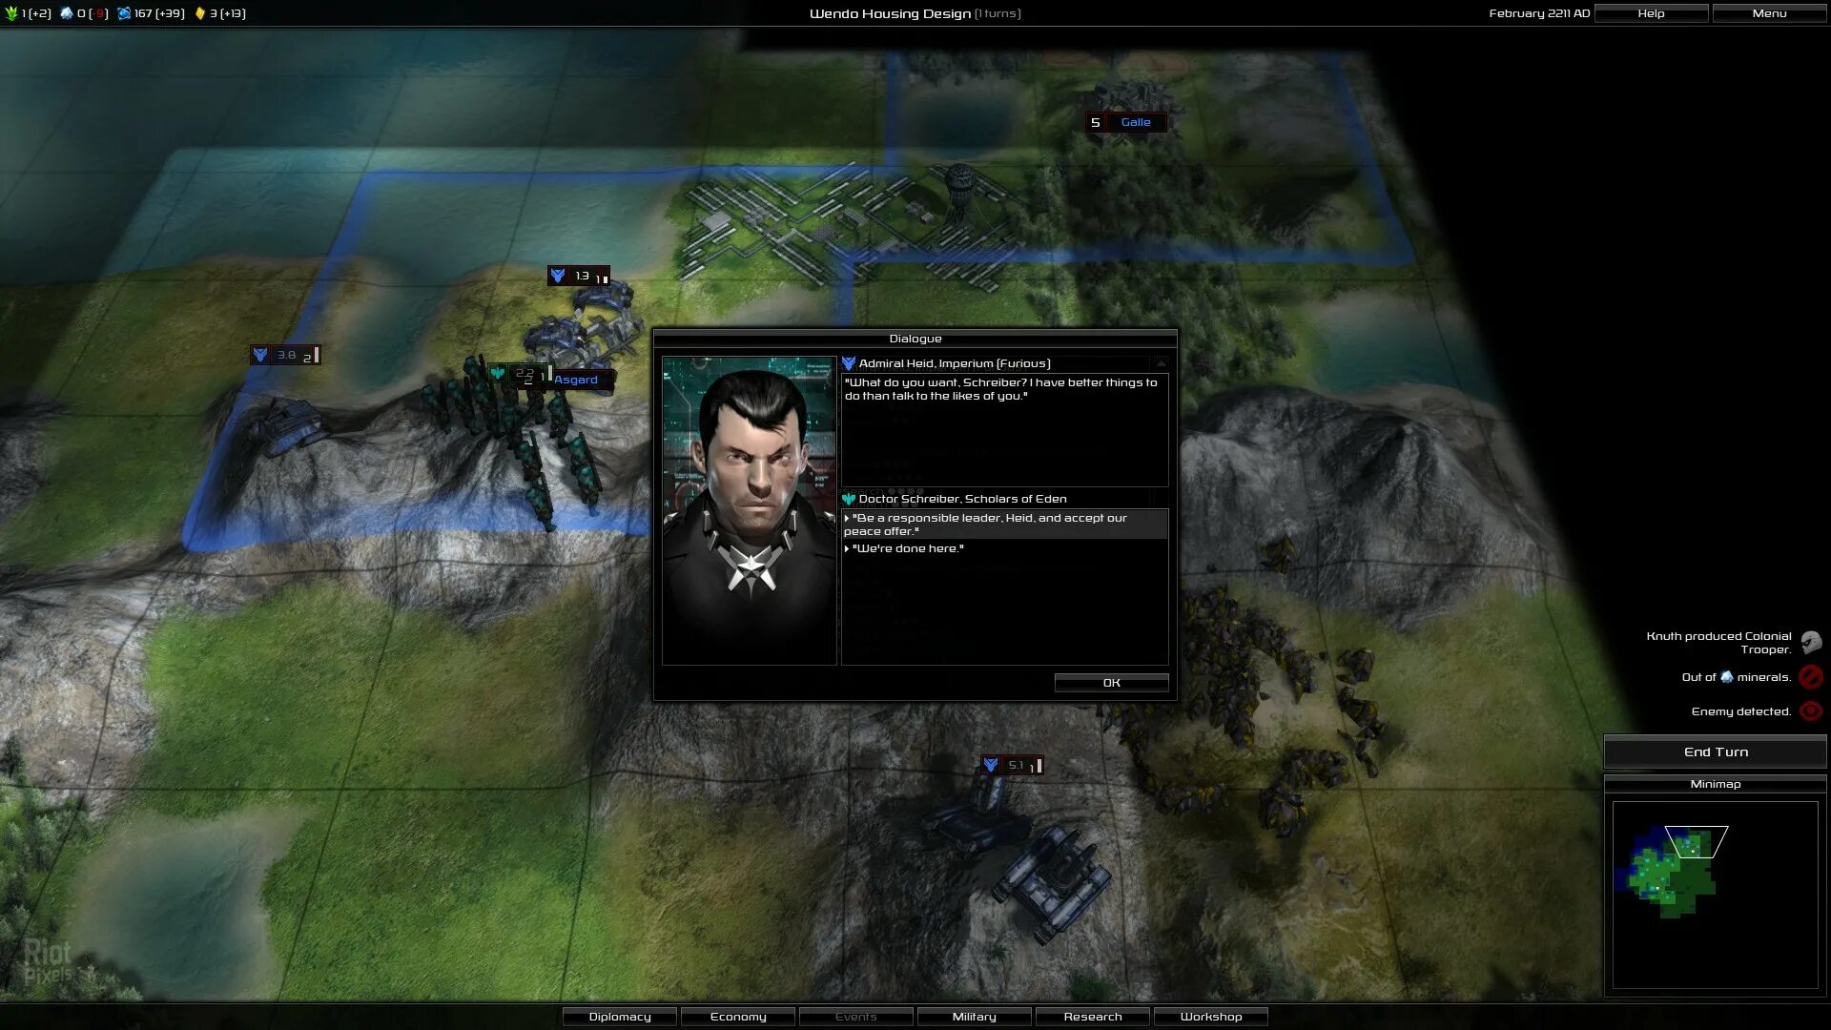The image size is (1831, 1030).
Task: Click End Turn button
Action: pos(1716,751)
